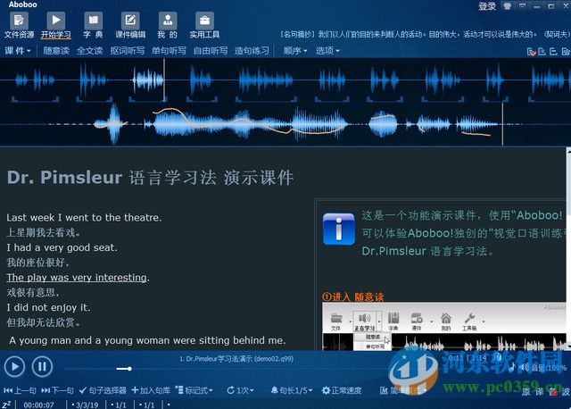Click the second layout icon right of 选项
The width and height of the screenshot is (571, 409).
click(542, 52)
